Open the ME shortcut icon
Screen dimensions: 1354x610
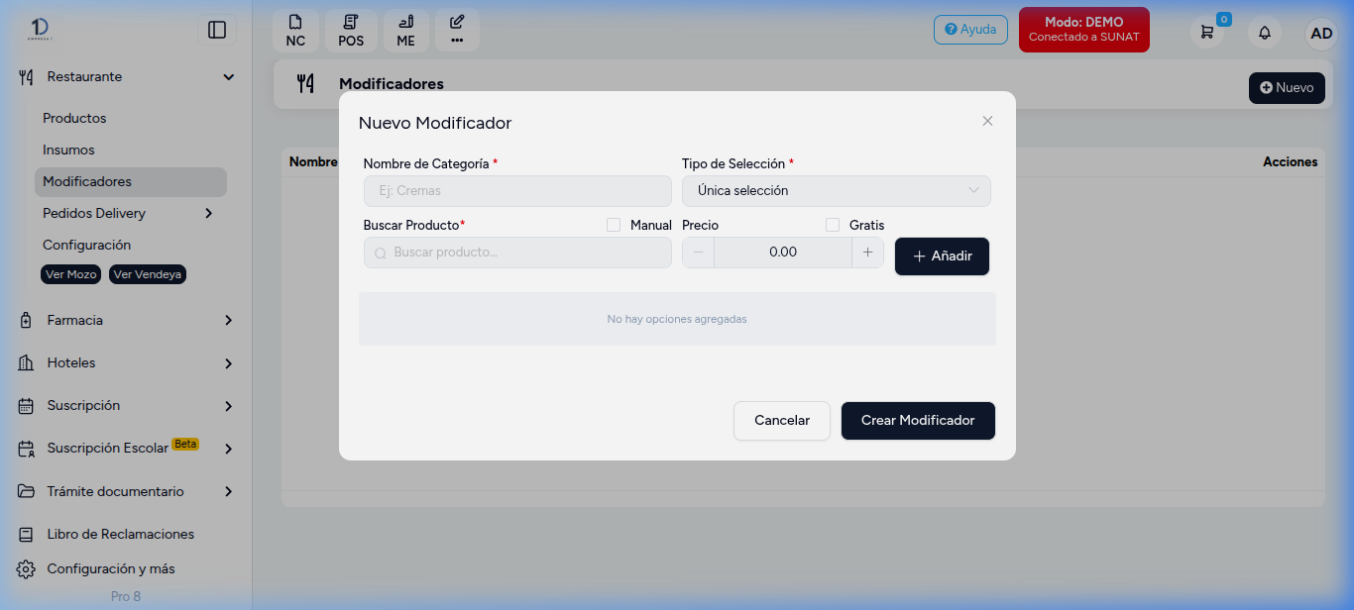[406, 31]
